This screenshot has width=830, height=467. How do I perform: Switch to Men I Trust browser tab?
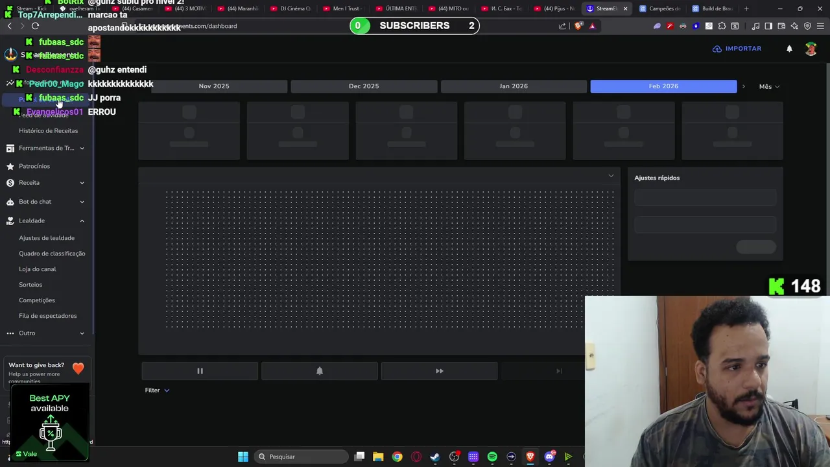[x=345, y=8]
